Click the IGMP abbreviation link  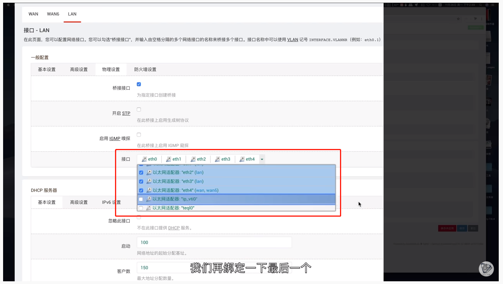point(115,139)
